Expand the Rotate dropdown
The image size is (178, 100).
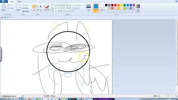30,11
